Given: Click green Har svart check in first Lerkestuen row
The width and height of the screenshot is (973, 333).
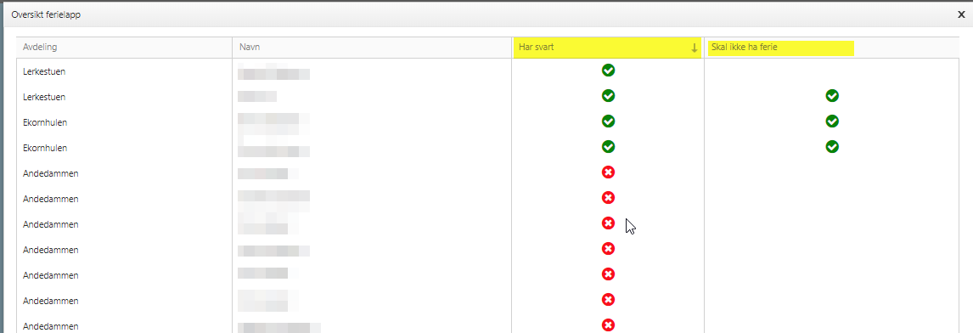Looking at the screenshot, I should 608,71.
